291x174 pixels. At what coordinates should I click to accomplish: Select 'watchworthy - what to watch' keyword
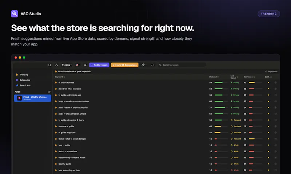pos(72,158)
